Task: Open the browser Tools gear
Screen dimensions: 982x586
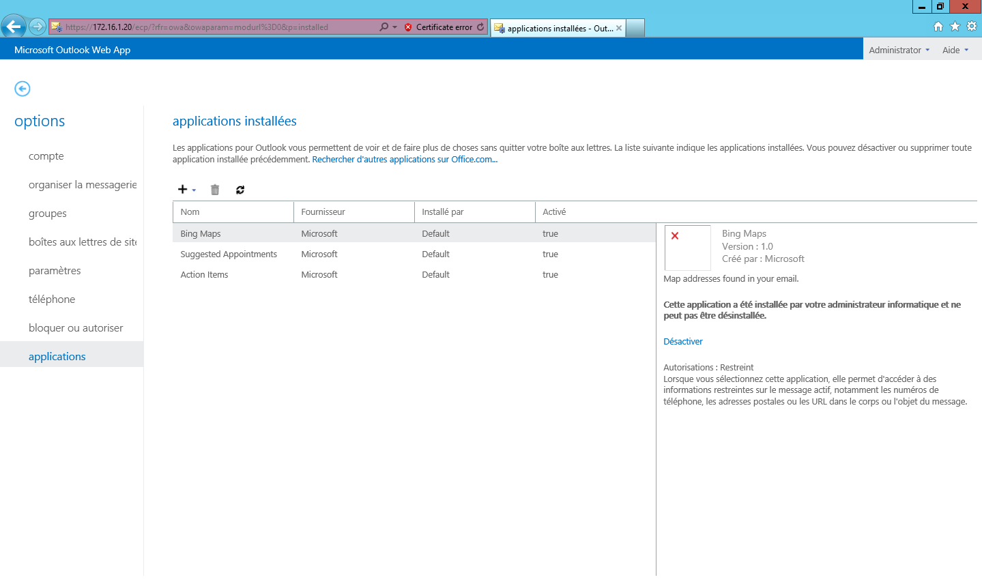Action: click(x=972, y=27)
